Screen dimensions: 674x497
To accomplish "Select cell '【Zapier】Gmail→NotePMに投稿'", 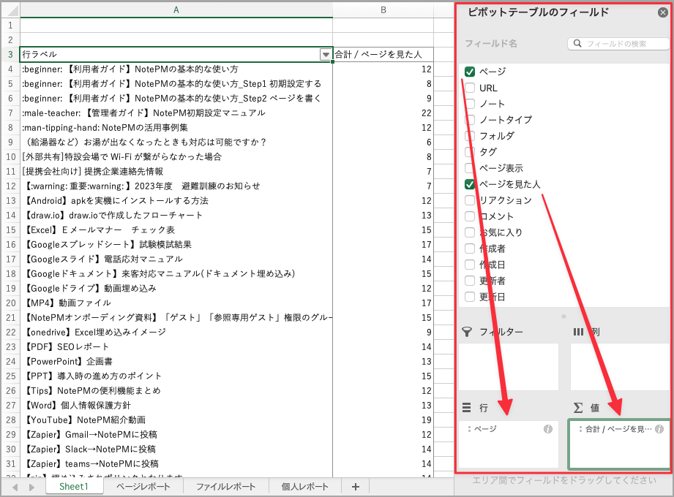I will [176, 435].
